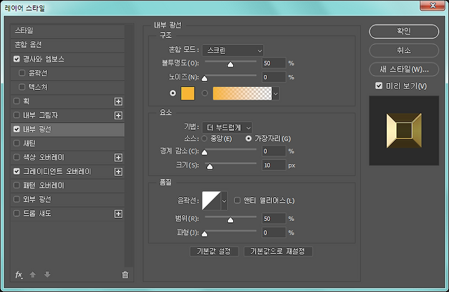The height and width of the screenshot is (292, 449).
Task: Focus the 범위 percent value field
Action: [x=274, y=219]
